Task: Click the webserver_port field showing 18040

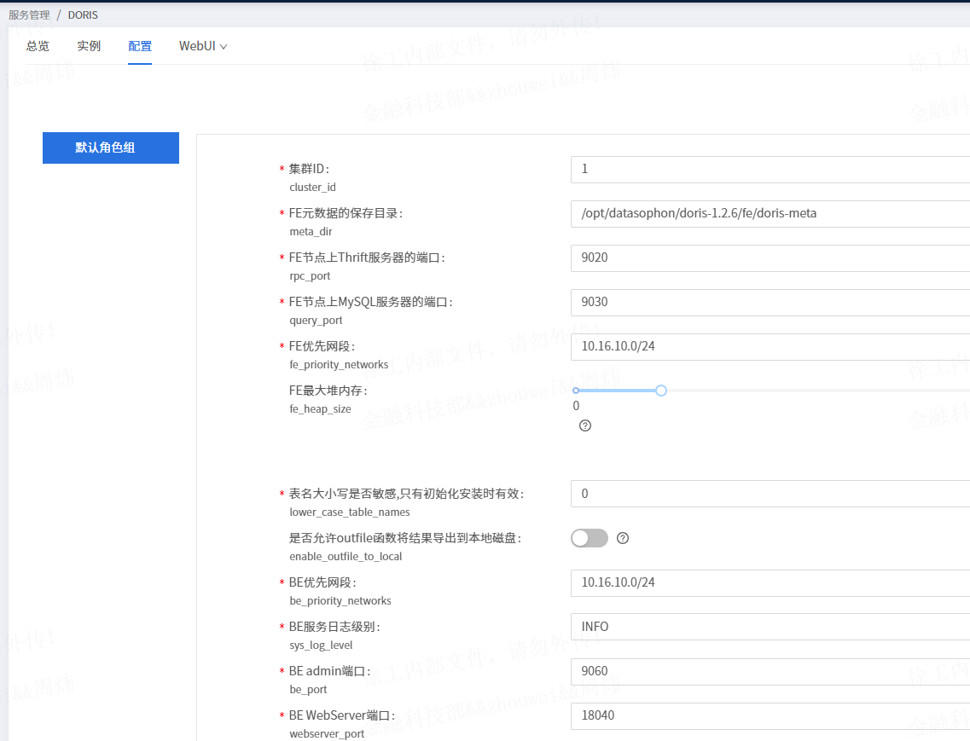Action: tap(770, 715)
